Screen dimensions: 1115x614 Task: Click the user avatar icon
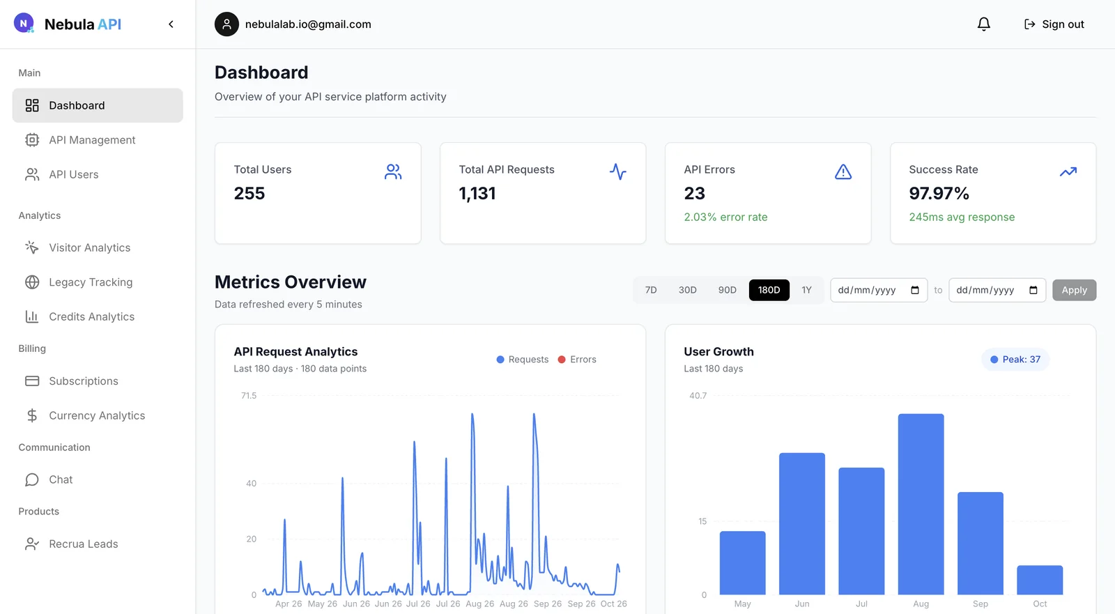coord(226,24)
